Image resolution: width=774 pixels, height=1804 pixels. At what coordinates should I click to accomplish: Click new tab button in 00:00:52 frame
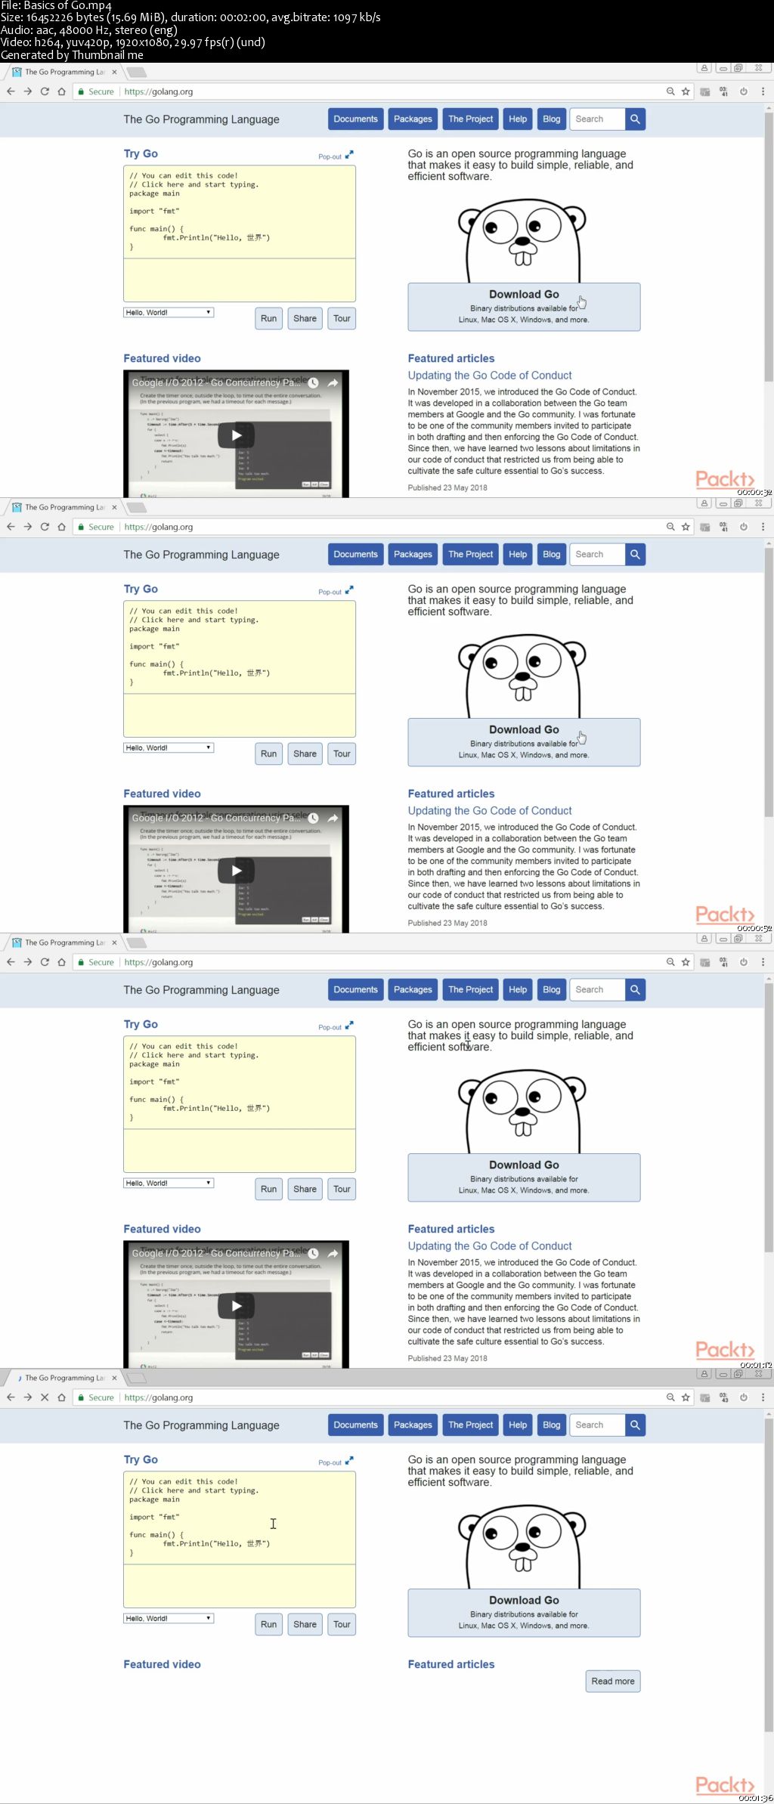[136, 508]
